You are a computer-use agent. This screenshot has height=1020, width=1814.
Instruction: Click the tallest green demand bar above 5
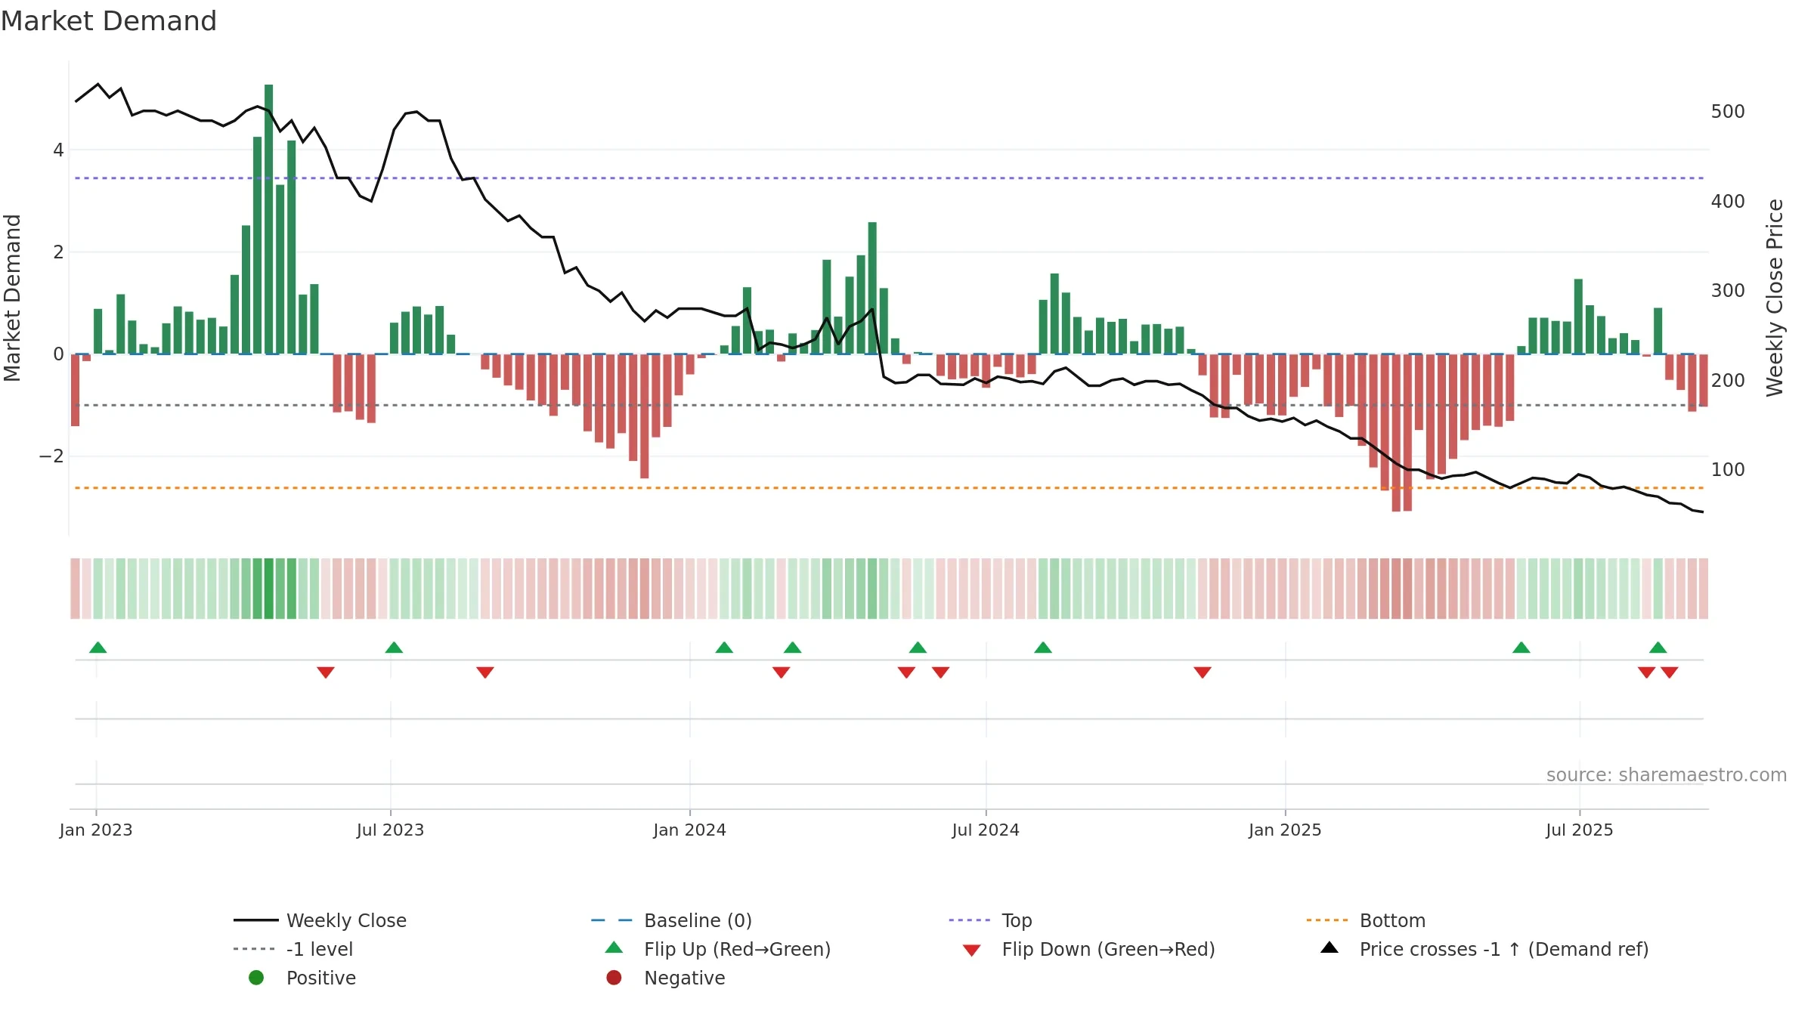pyautogui.click(x=268, y=219)
